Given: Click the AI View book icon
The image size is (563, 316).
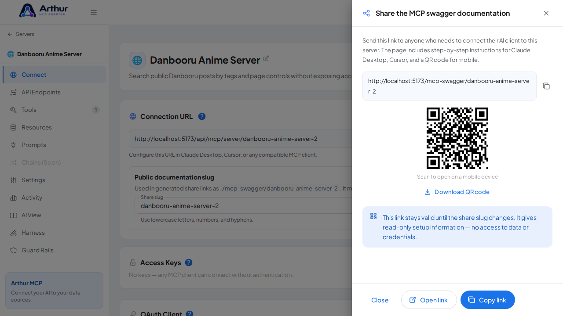Looking at the screenshot, I should coord(14,215).
